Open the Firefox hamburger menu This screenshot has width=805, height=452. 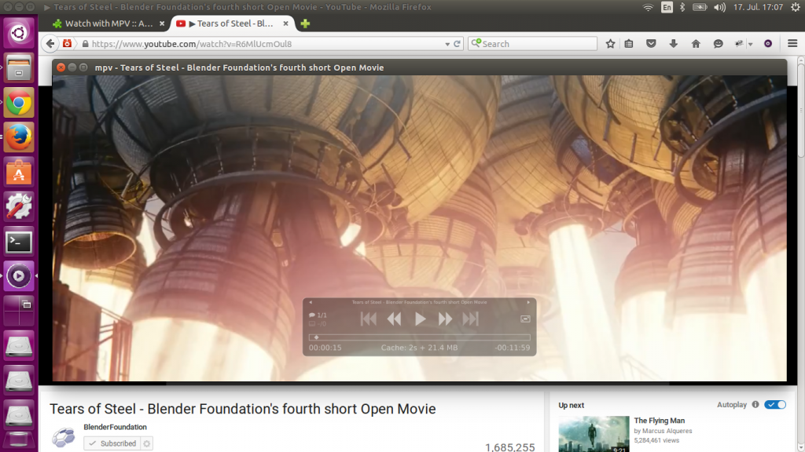coord(792,44)
